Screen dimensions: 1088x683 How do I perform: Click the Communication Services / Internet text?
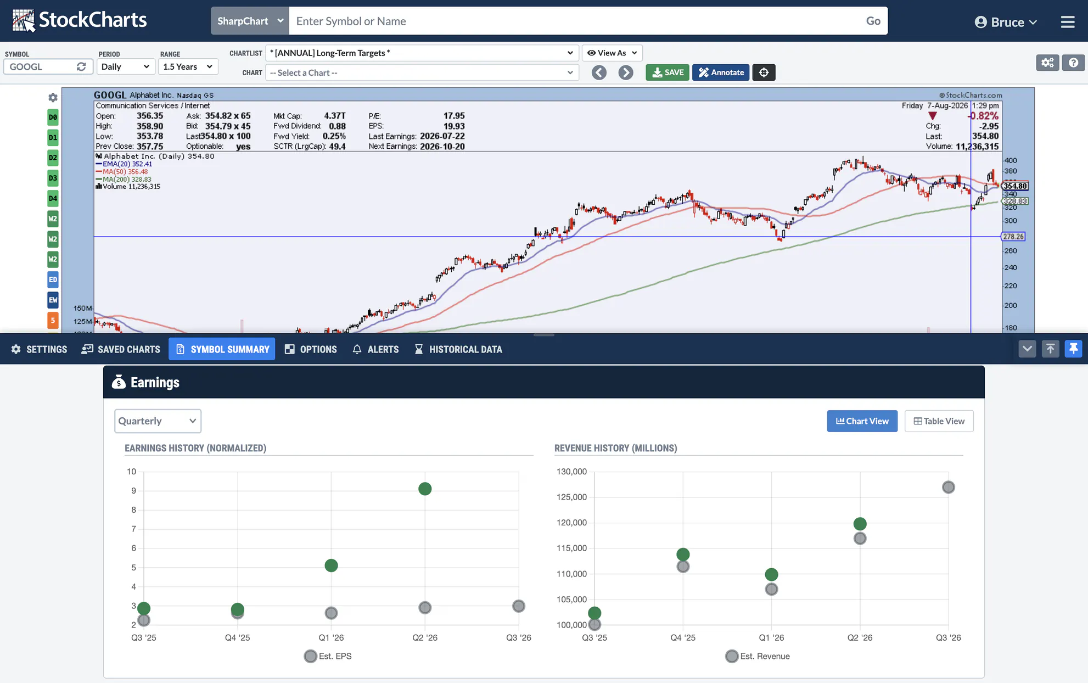[x=153, y=105]
